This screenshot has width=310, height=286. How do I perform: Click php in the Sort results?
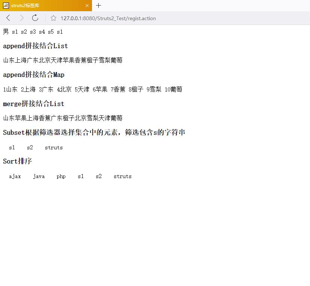point(61,177)
